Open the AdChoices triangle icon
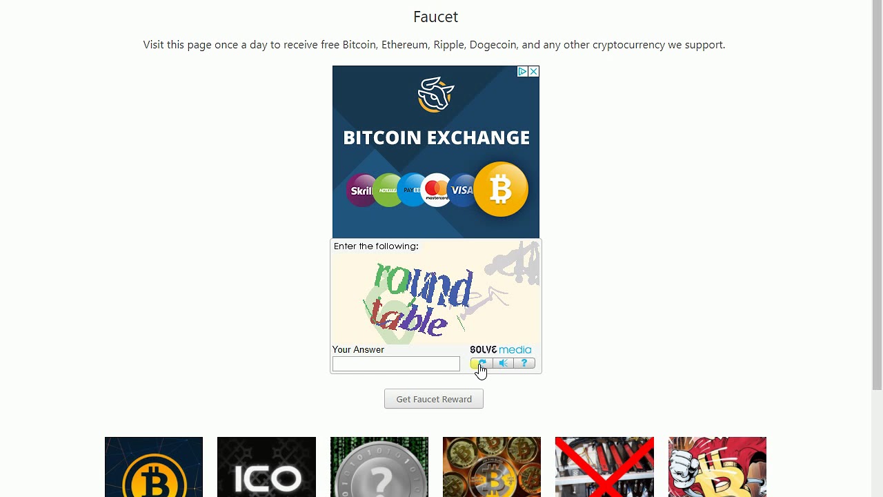This screenshot has height=497, width=883. click(522, 72)
